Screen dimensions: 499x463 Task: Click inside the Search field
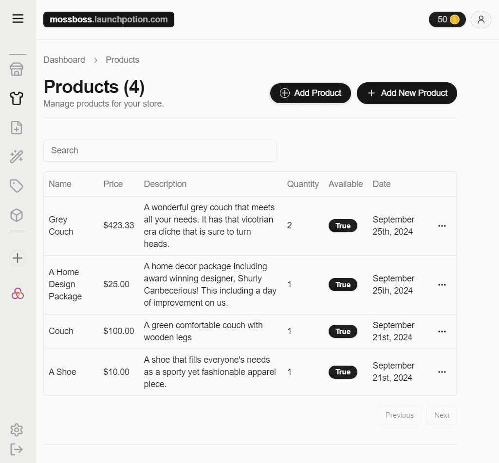[160, 150]
